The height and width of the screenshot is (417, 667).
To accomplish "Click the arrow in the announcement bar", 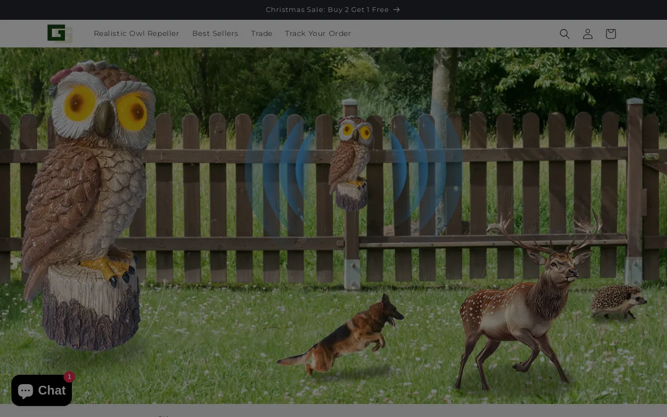I will pyautogui.click(x=396, y=9).
